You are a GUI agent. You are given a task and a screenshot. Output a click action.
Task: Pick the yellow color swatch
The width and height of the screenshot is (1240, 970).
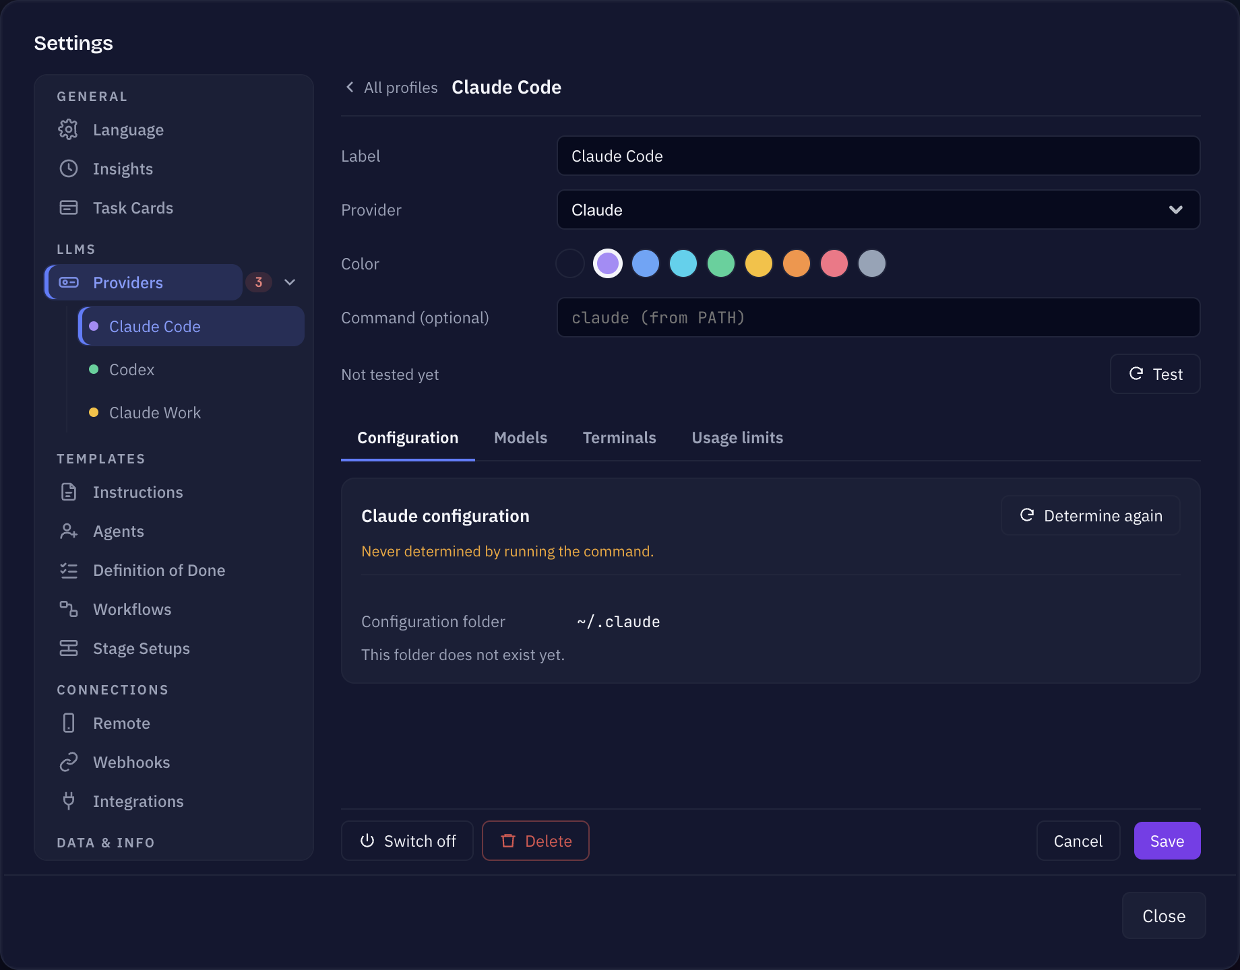click(759, 263)
